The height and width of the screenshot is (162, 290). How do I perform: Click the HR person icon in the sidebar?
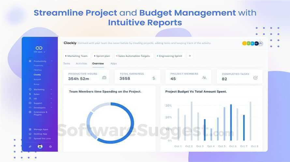(30, 98)
